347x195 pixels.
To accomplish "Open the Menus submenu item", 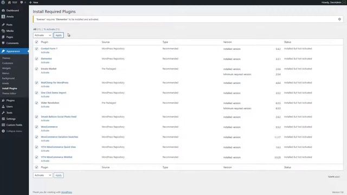I will (6, 73).
